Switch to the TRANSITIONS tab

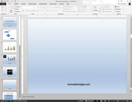(x=32, y=4)
